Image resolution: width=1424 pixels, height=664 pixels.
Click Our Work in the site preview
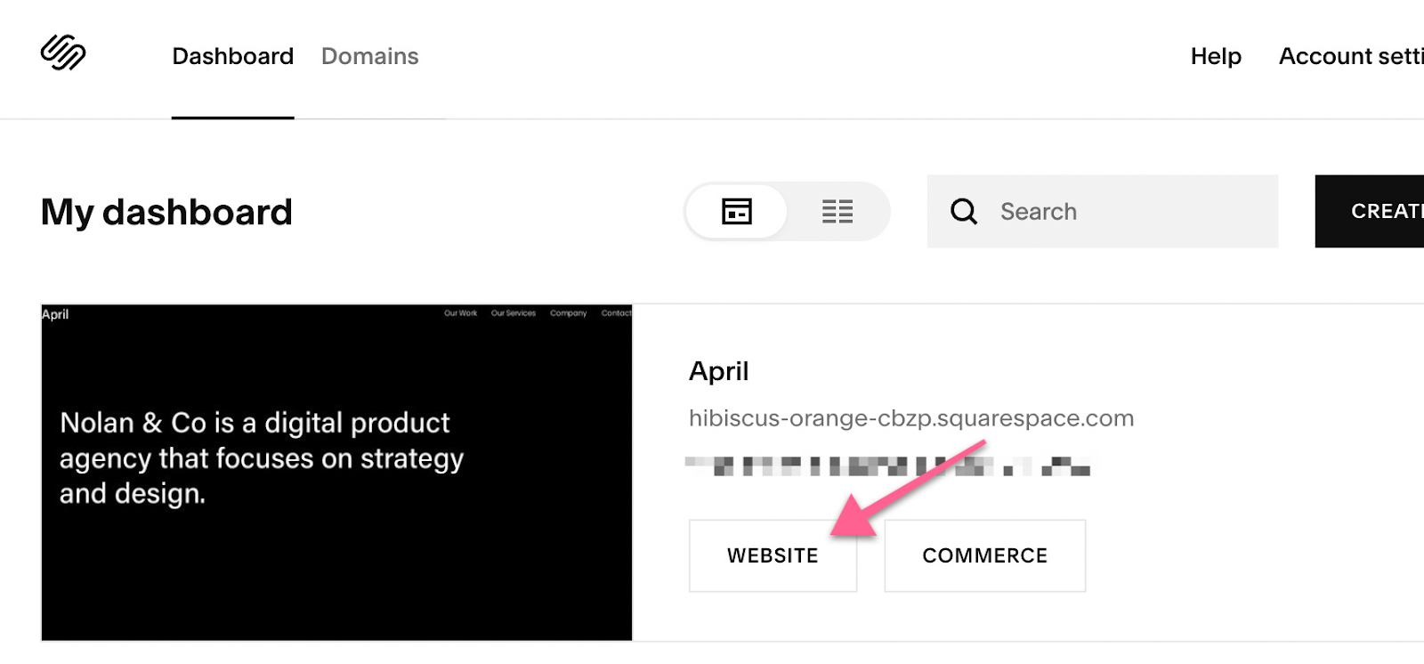click(460, 313)
